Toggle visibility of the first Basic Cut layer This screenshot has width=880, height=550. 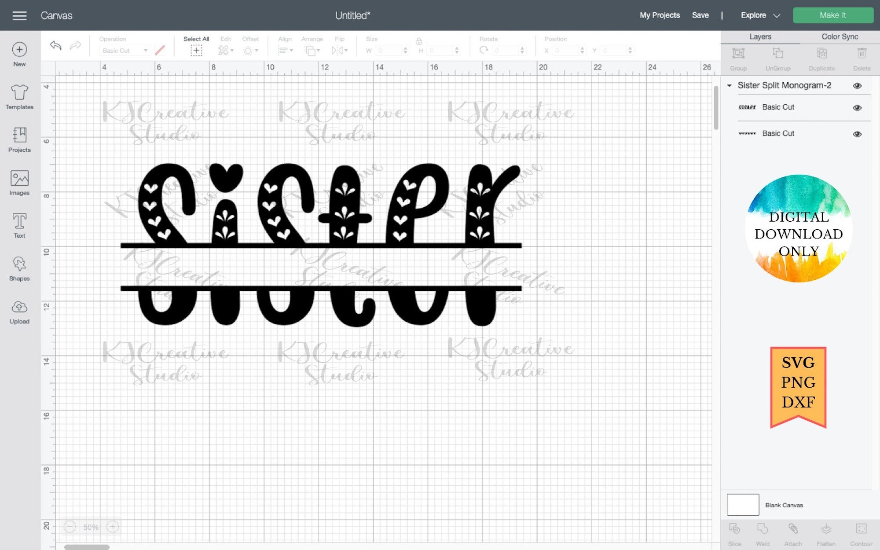pyautogui.click(x=857, y=107)
